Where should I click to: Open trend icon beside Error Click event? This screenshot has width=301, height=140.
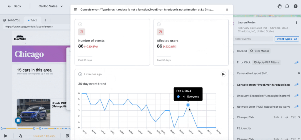tap(296, 63)
